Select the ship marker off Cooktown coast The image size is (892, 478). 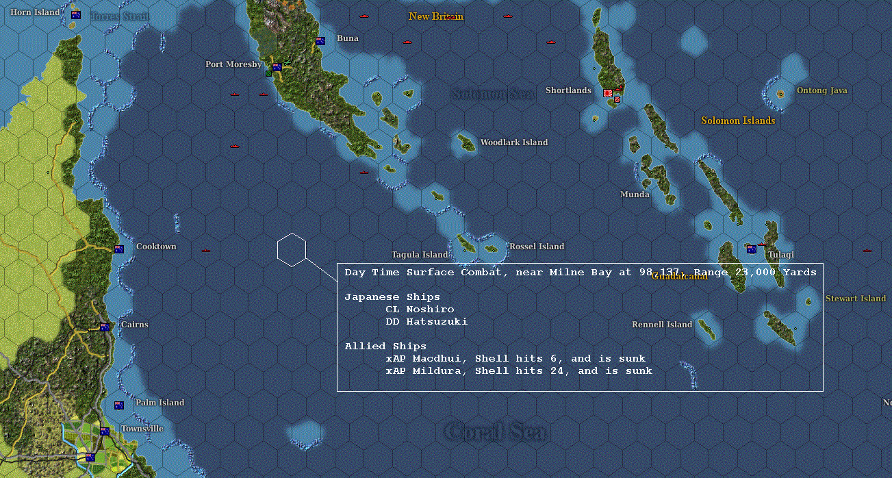pyautogui.click(x=206, y=251)
